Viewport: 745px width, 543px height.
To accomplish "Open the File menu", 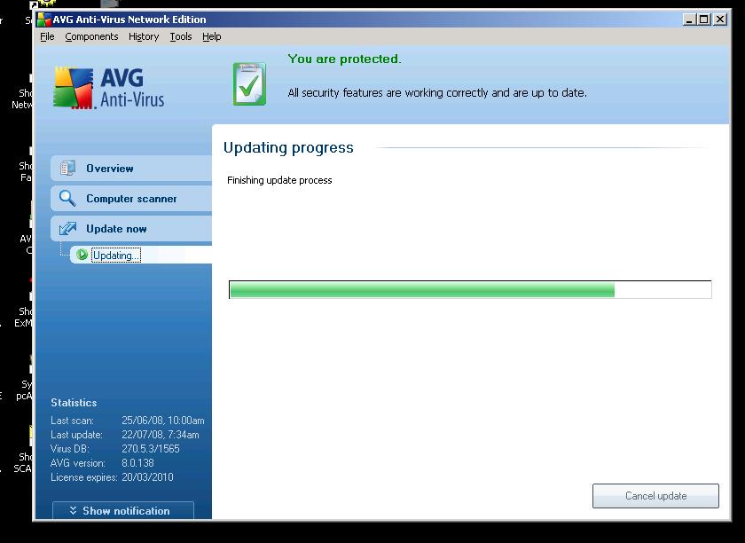I will [47, 36].
